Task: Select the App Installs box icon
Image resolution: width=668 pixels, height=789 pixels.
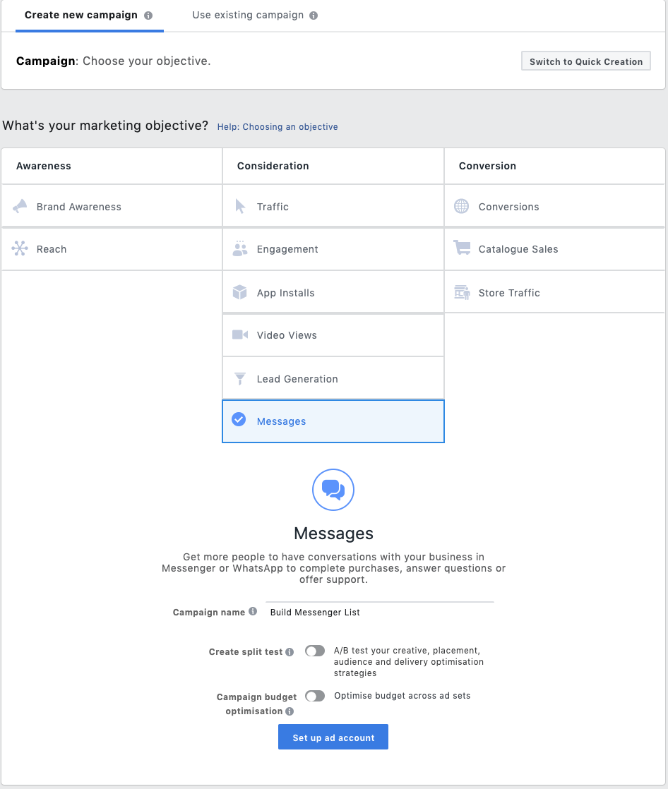Action: point(240,292)
